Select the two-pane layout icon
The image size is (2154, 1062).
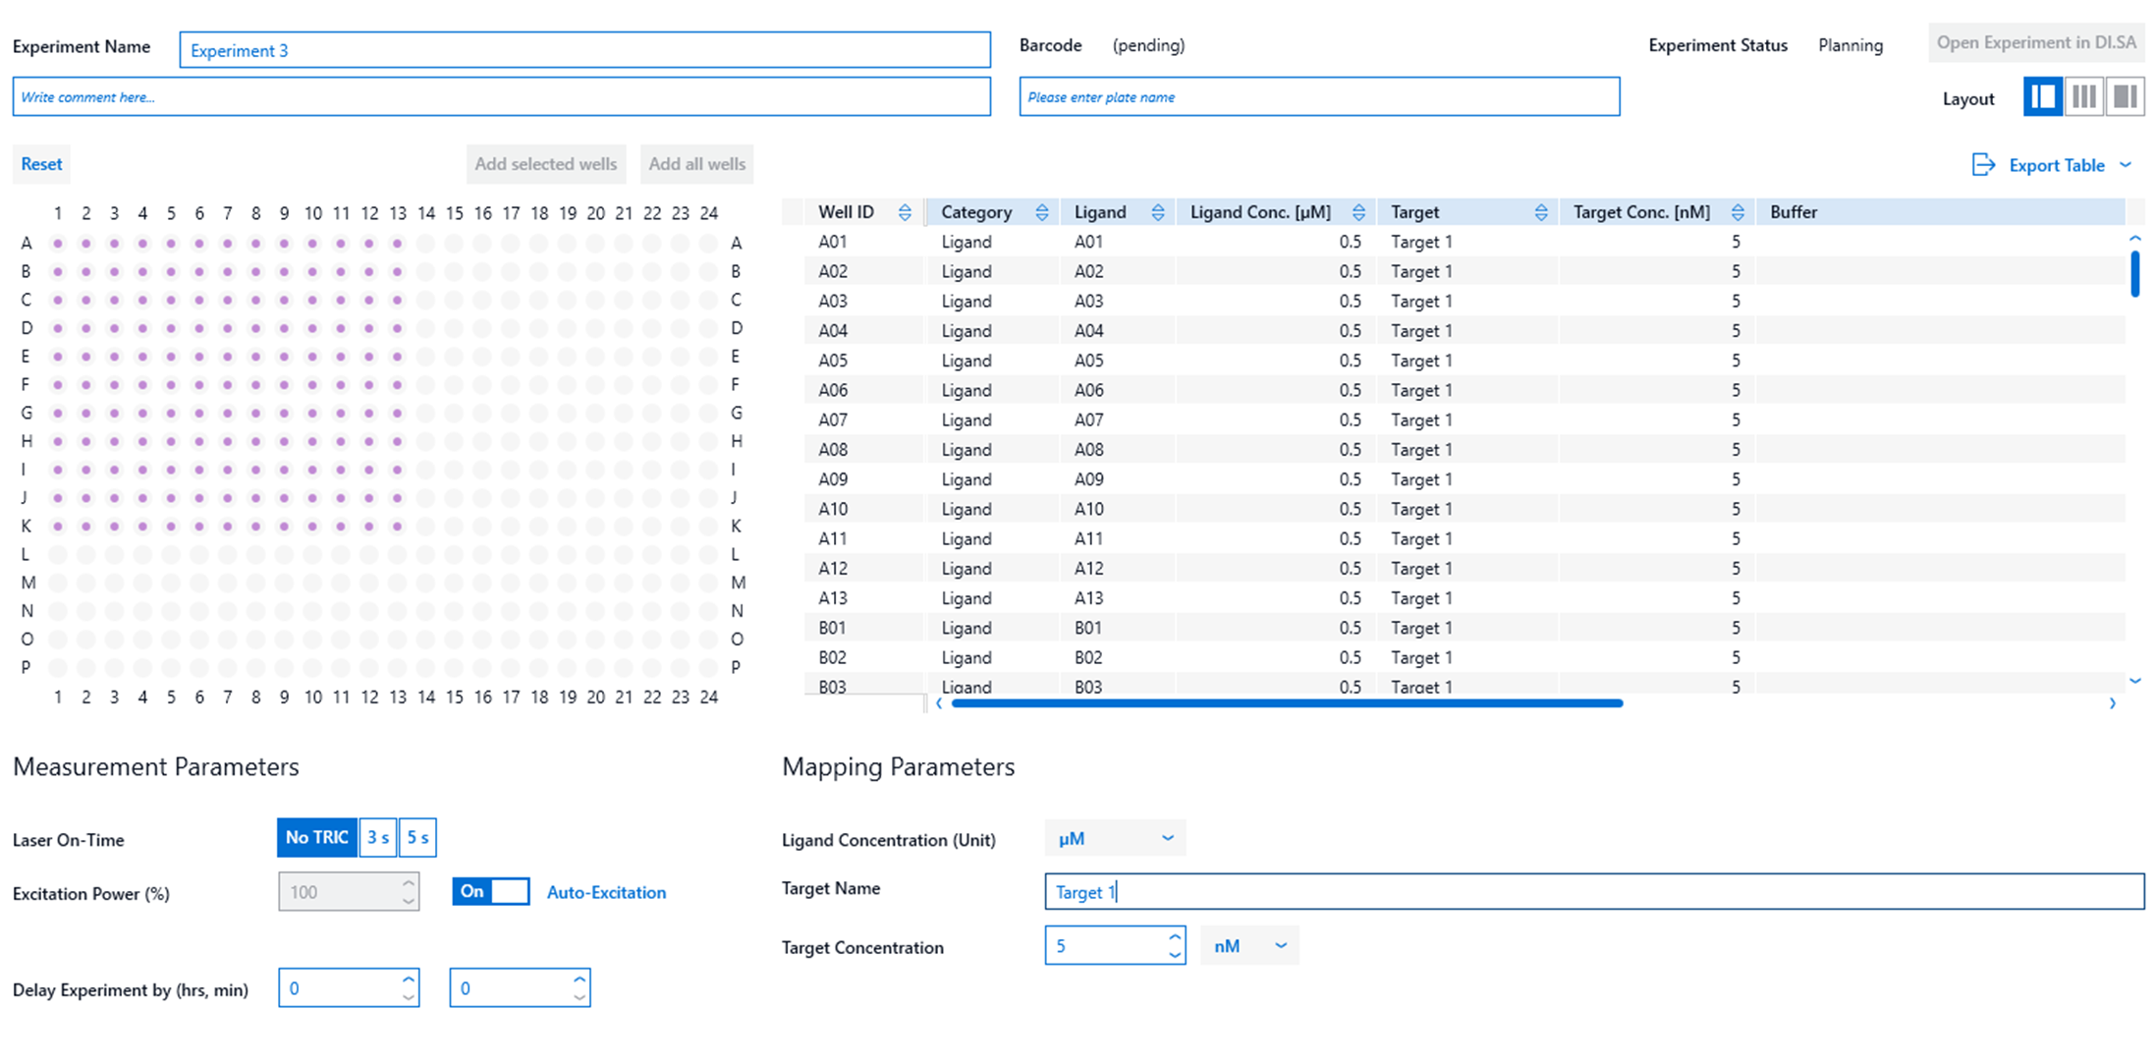click(x=2043, y=96)
